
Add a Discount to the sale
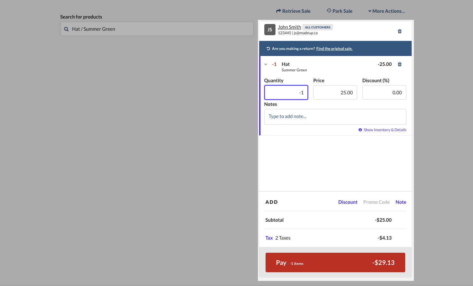pyautogui.click(x=348, y=202)
